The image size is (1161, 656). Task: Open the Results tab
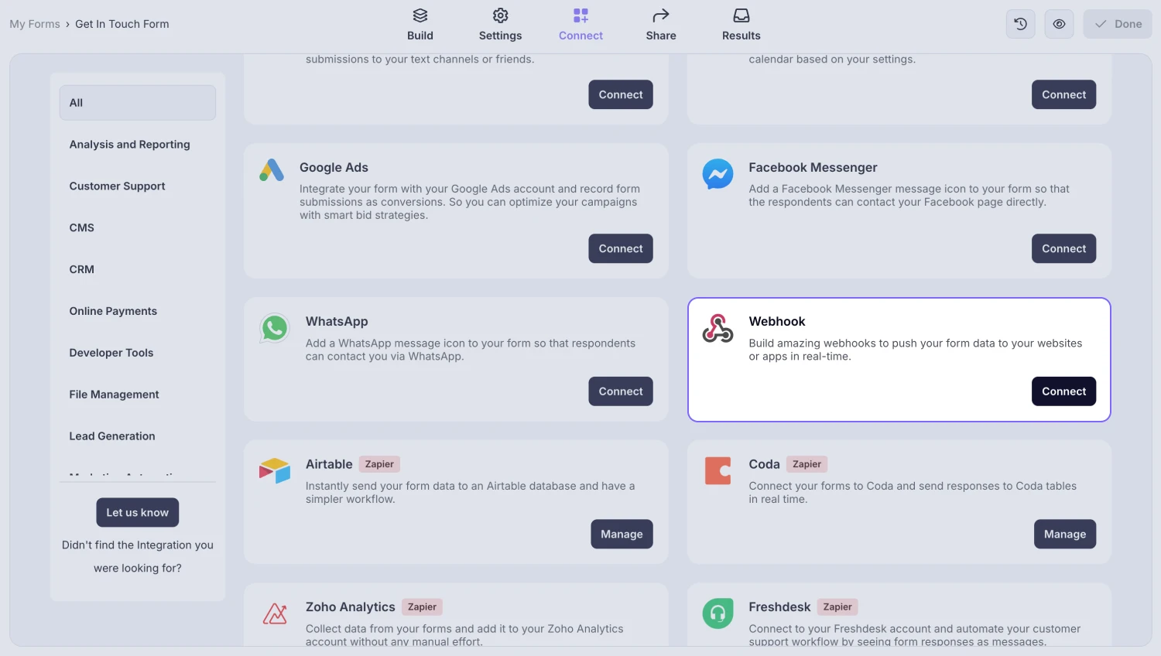tap(741, 24)
